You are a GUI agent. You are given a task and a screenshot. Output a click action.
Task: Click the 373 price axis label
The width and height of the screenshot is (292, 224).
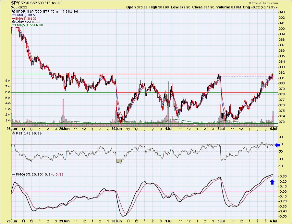[x=282, y=122]
